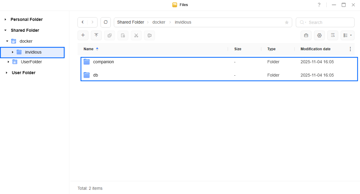Go back to the previous folder
Image resolution: width=360 pixels, height=194 pixels.
pos(83,22)
